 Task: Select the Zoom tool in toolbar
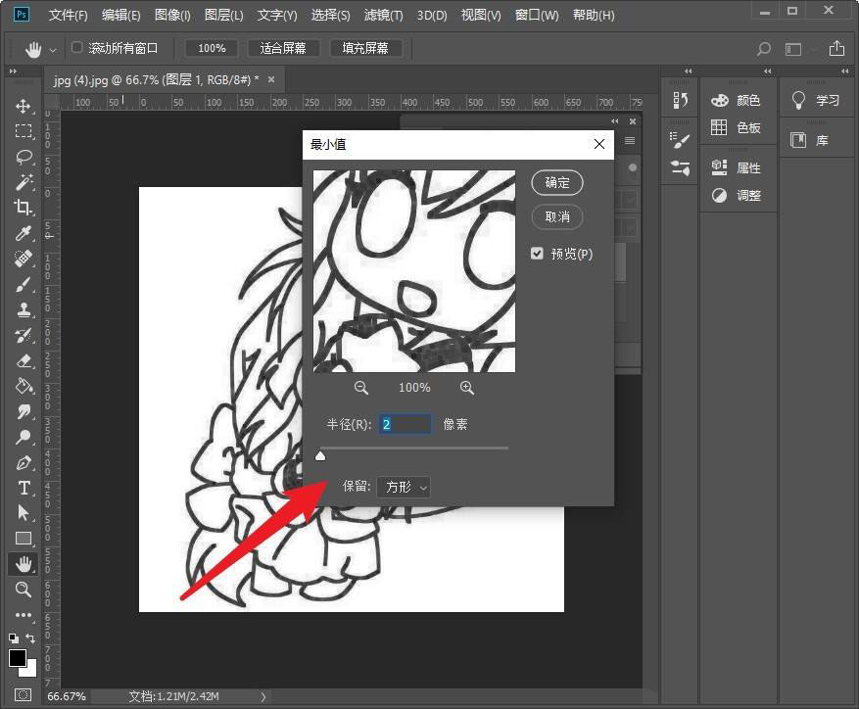[x=24, y=590]
